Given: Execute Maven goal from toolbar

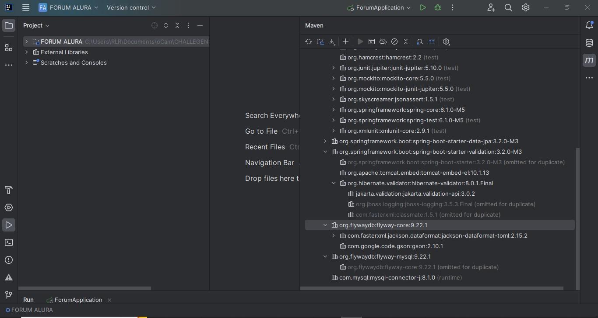Looking at the screenshot, I should click(372, 41).
